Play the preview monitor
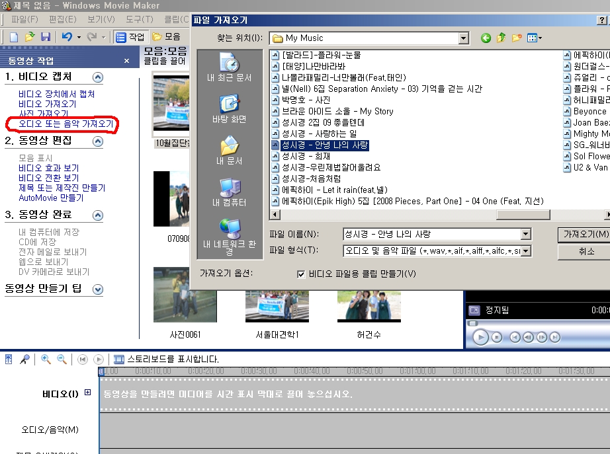The image size is (610, 454). pos(480,337)
